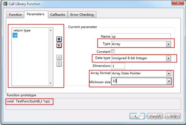Click the Name field containing cp
Screen dimensions: 186x125
pos(141,36)
